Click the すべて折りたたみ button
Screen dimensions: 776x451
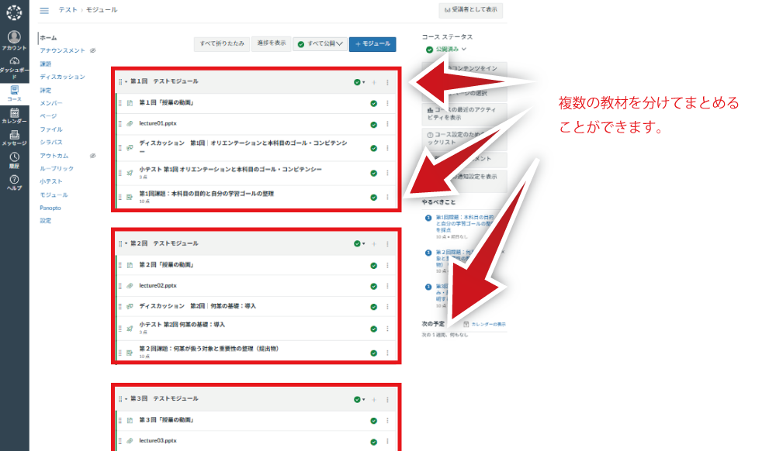tap(221, 44)
